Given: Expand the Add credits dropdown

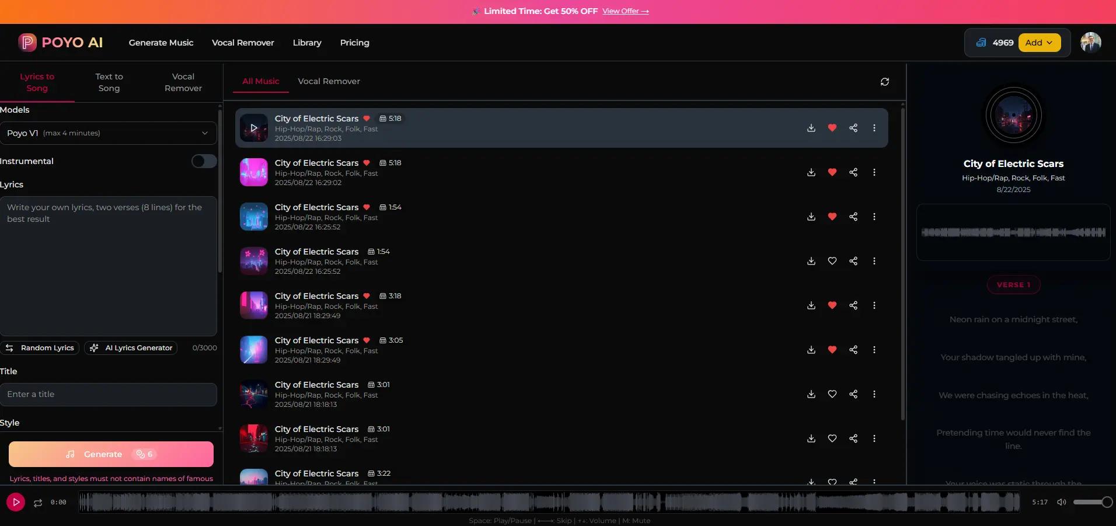Looking at the screenshot, I should click(x=1040, y=42).
